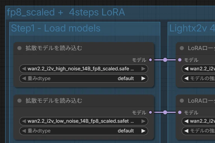This screenshot has height=143, width=215.
Task: Click モデル output slot of high_noise loader
Action: [150, 60]
